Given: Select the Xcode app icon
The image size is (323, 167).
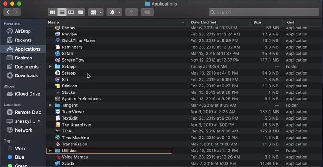Looking at the screenshot, I should [x=58, y=163].
